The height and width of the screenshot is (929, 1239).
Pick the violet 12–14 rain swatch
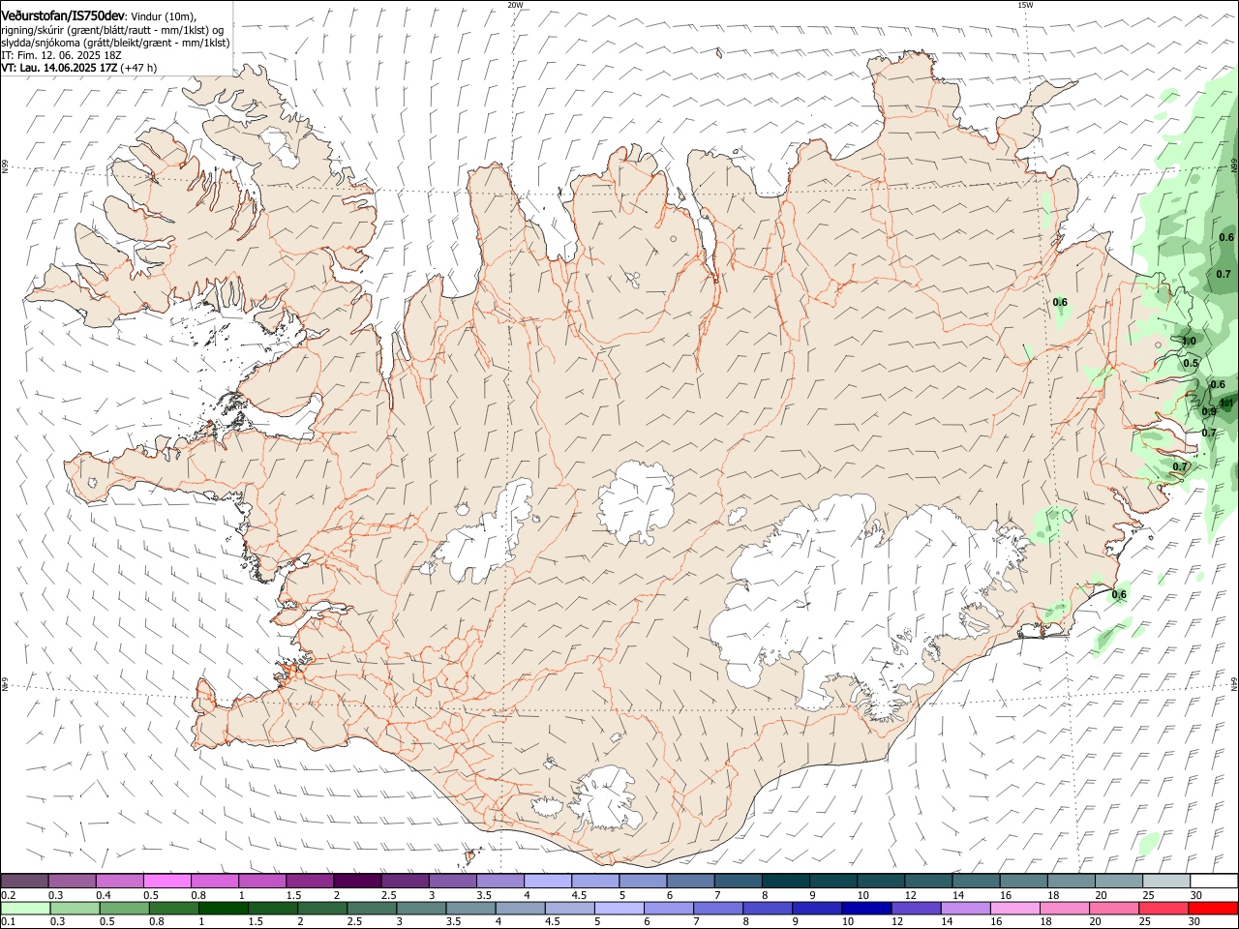click(914, 908)
